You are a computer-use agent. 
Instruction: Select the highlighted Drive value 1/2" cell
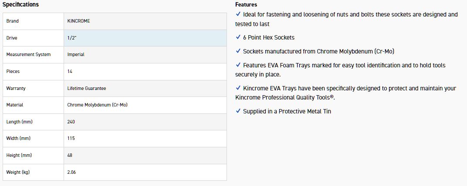[x=145, y=38]
